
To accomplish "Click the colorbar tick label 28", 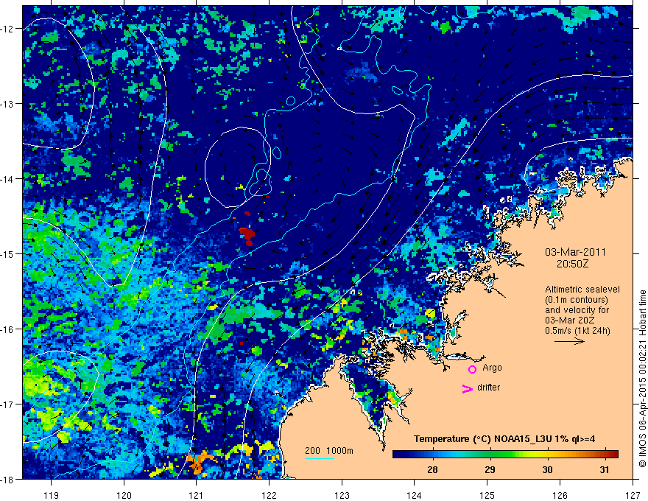I will tap(433, 469).
